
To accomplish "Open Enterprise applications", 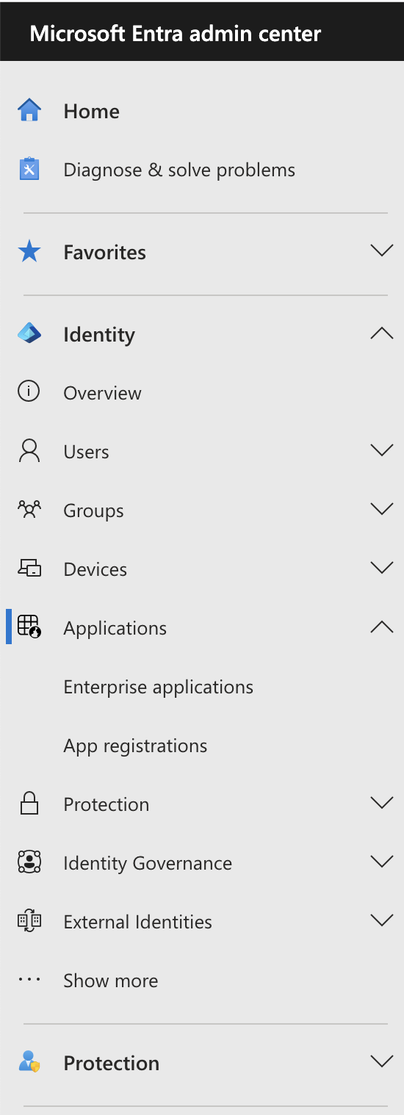I will [x=158, y=687].
